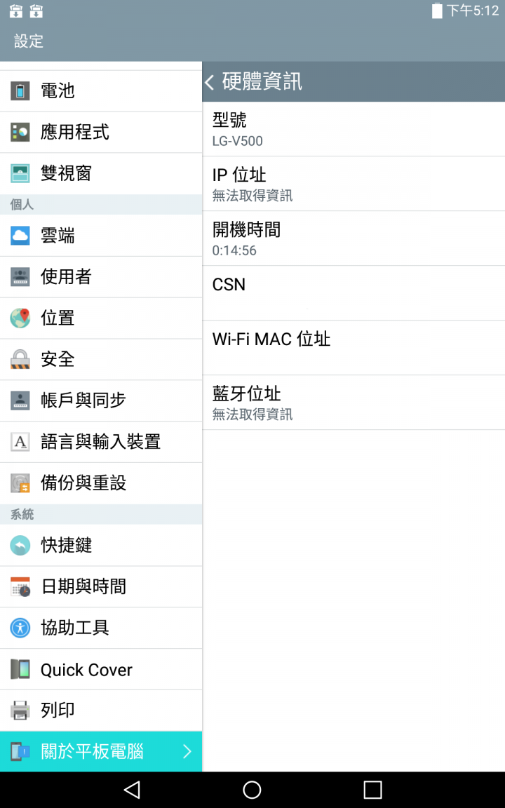505x808 pixels.
Task: Open the 安全 padlock icon
Action: click(x=20, y=359)
